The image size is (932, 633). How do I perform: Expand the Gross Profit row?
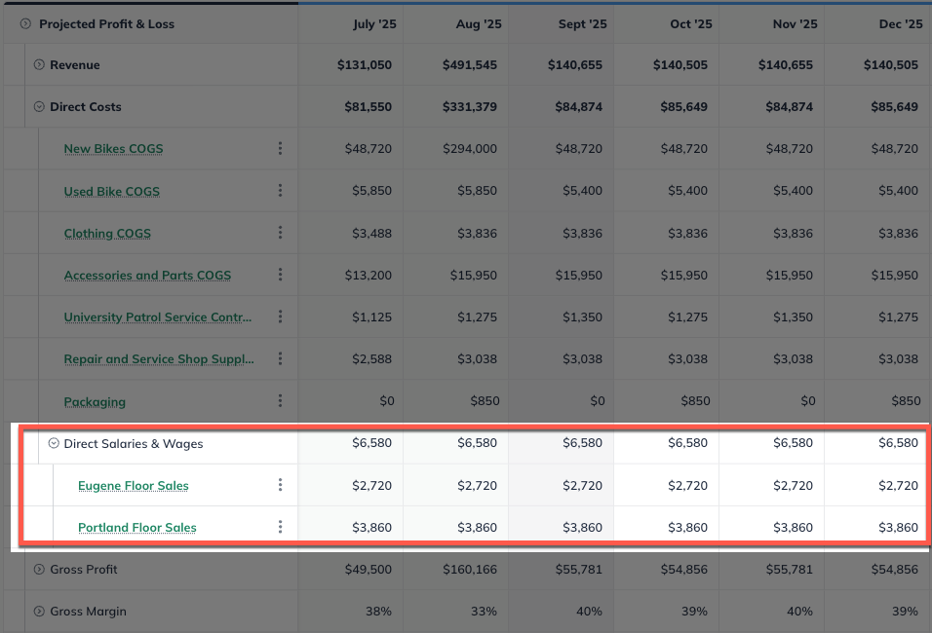click(x=39, y=570)
